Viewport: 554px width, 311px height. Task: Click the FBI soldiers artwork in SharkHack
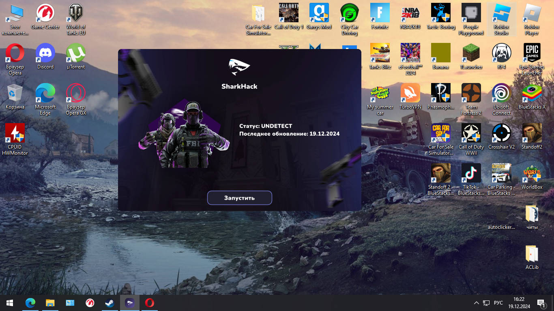(x=184, y=134)
